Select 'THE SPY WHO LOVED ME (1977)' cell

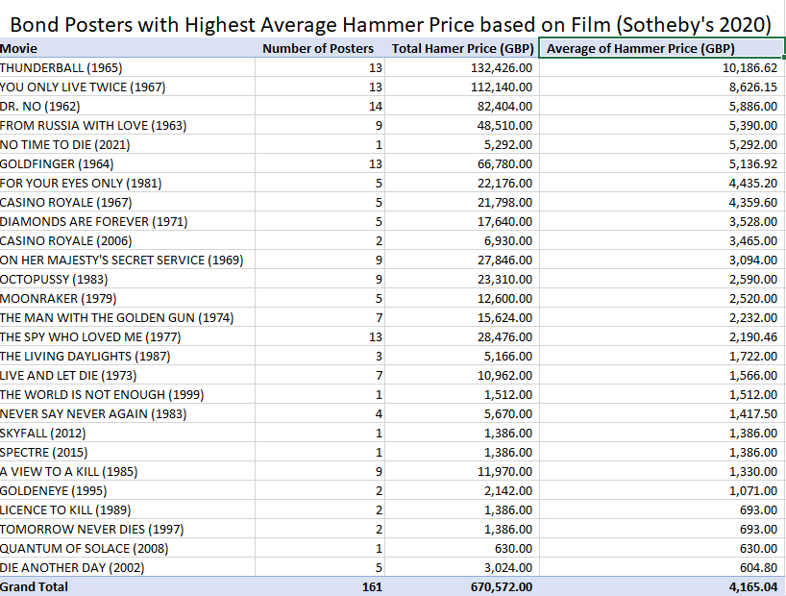click(90, 337)
